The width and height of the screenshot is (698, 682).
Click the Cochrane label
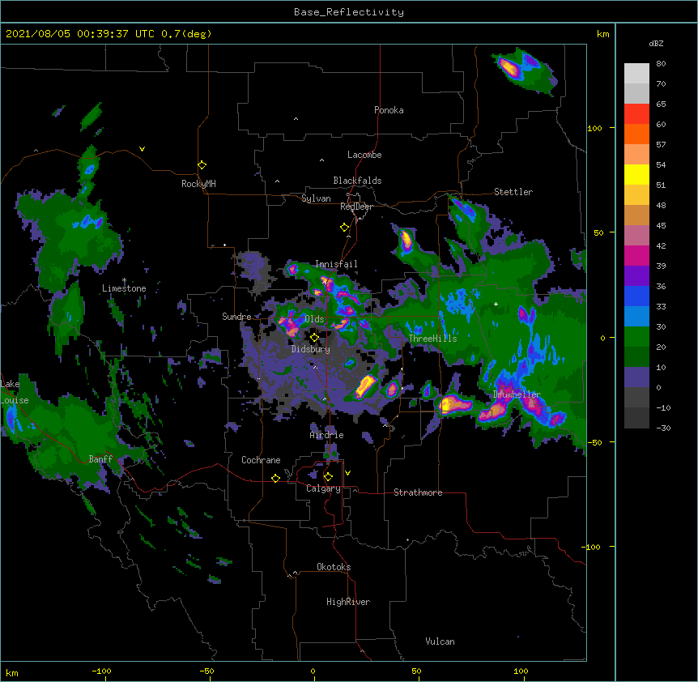click(x=261, y=460)
